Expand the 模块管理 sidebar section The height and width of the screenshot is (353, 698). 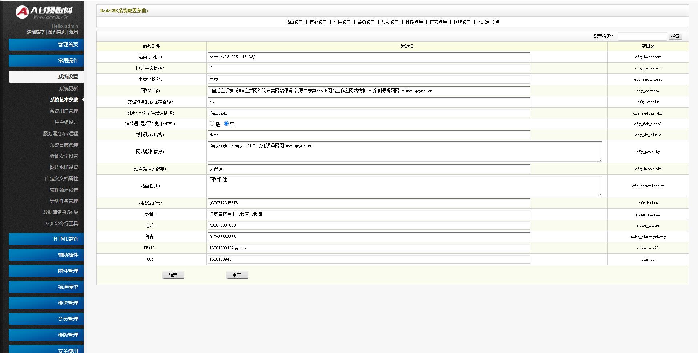[x=46, y=303]
